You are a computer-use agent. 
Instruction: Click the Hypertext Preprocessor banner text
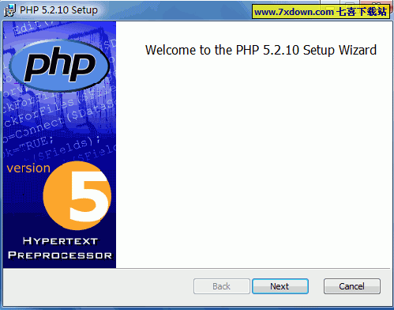click(60, 248)
